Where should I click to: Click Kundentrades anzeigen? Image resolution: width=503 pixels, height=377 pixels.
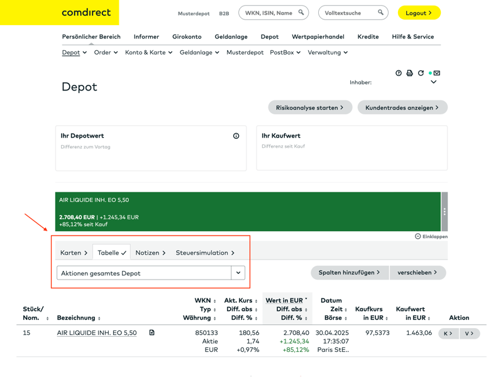pyautogui.click(x=402, y=107)
